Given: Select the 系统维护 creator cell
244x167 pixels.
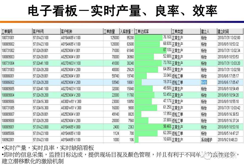Looking at the screenshot, I should coord(207,140).
